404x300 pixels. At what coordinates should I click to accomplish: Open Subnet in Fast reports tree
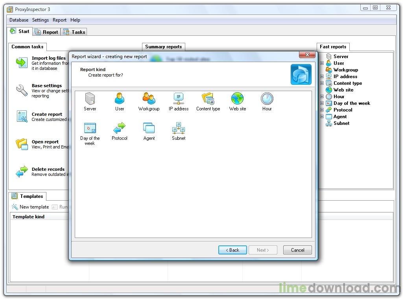coord(341,123)
